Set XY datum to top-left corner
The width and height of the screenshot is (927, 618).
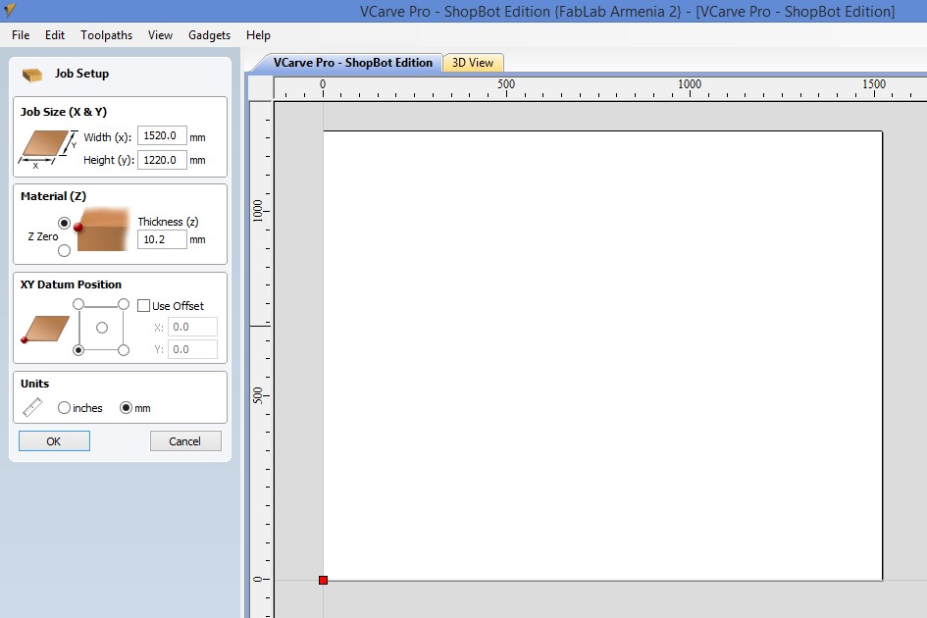78,304
